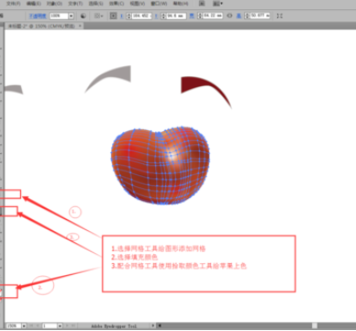Viewport: 356px width, 331px height.
Task: Go to the next artboard
Action: pos(67,325)
